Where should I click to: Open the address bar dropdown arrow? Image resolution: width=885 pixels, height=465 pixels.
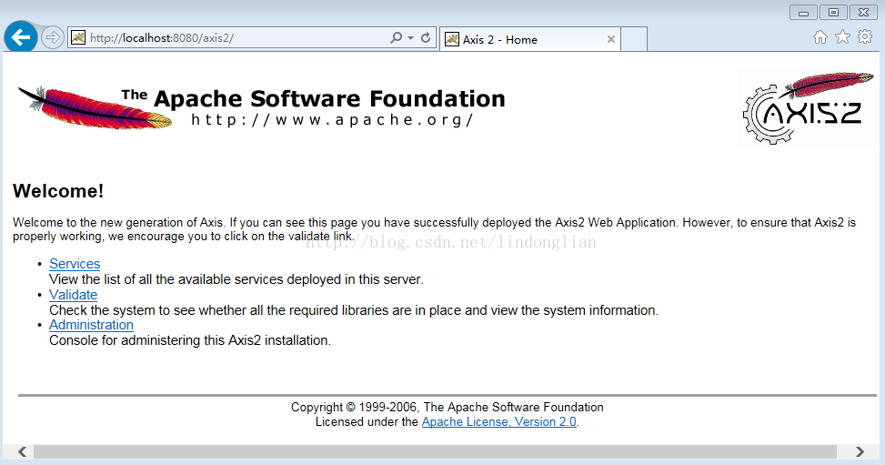pyautogui.click(x=410, y=38)
